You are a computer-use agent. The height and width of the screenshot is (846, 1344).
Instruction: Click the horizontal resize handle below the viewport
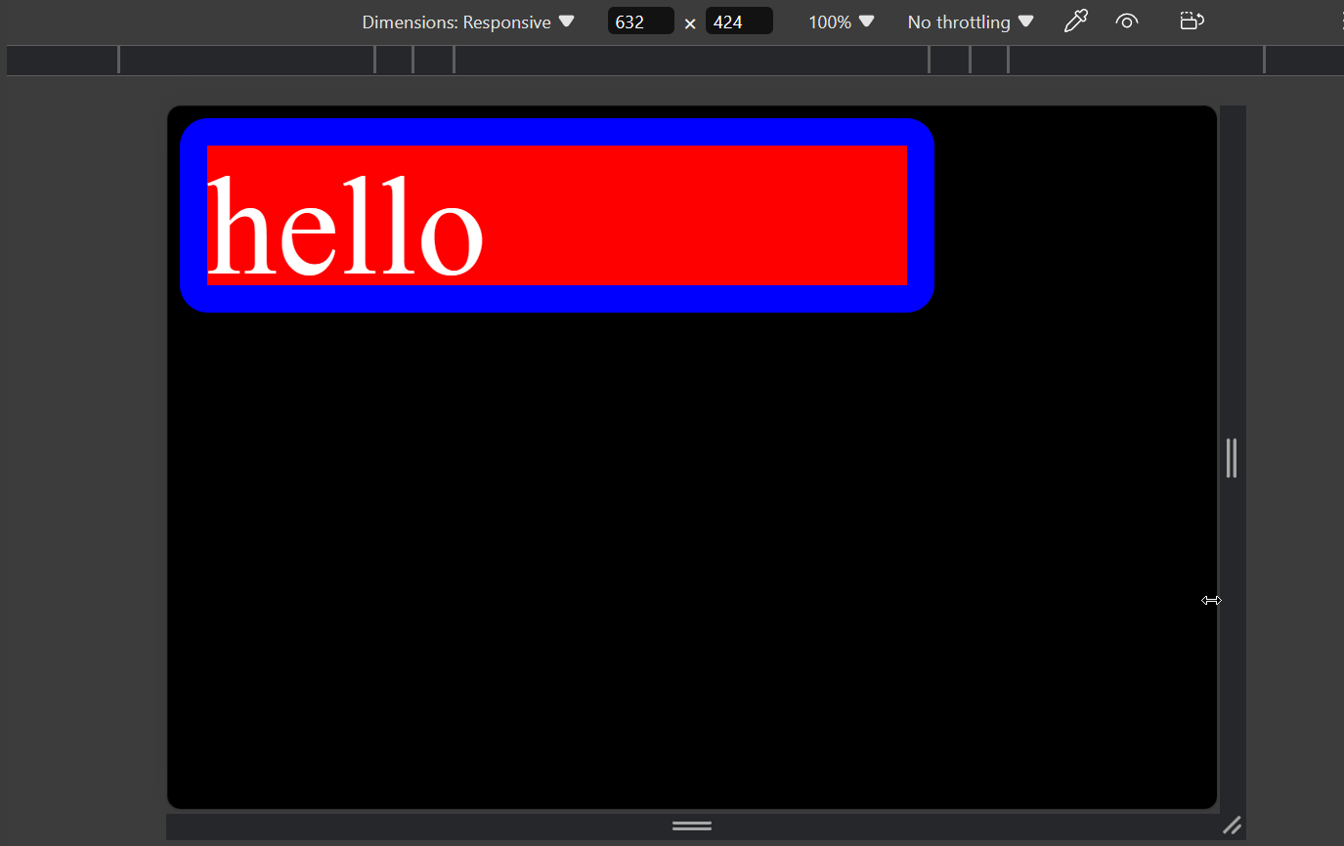pyautogui.click(x=692, y=826)
